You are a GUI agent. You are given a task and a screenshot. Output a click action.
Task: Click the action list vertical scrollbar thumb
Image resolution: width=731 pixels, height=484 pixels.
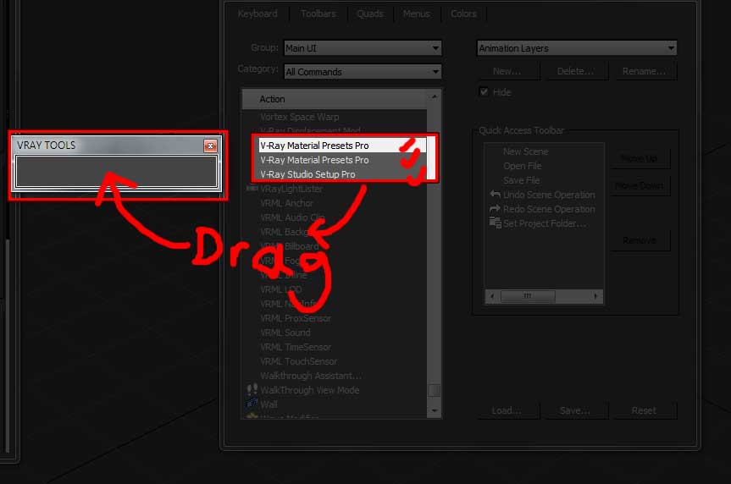tap(434, 390)
